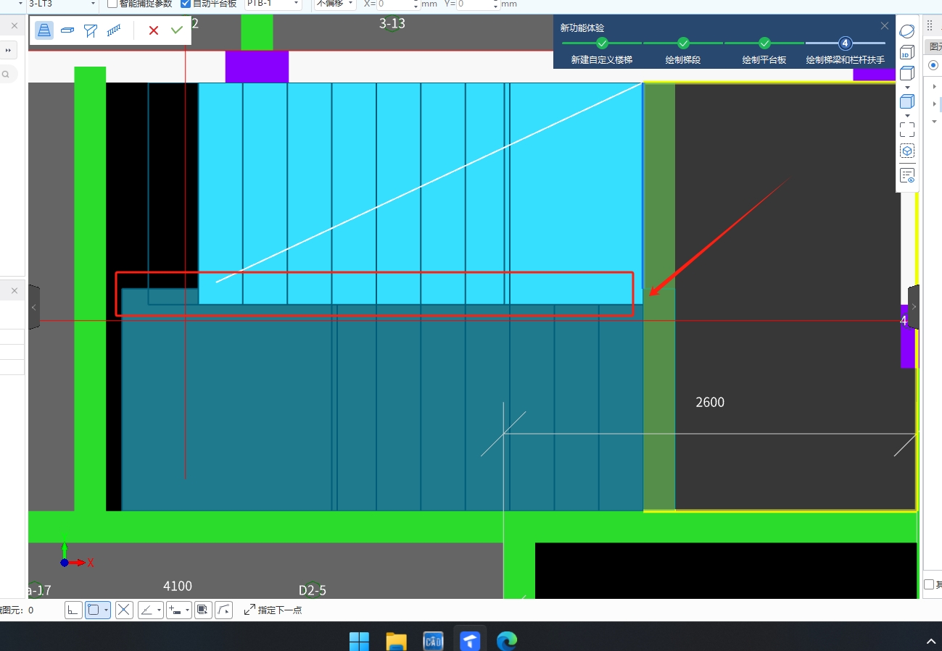The image size is (942, 651).
Task: Click the arc path icon in status bar
Action: coord(224,610)
